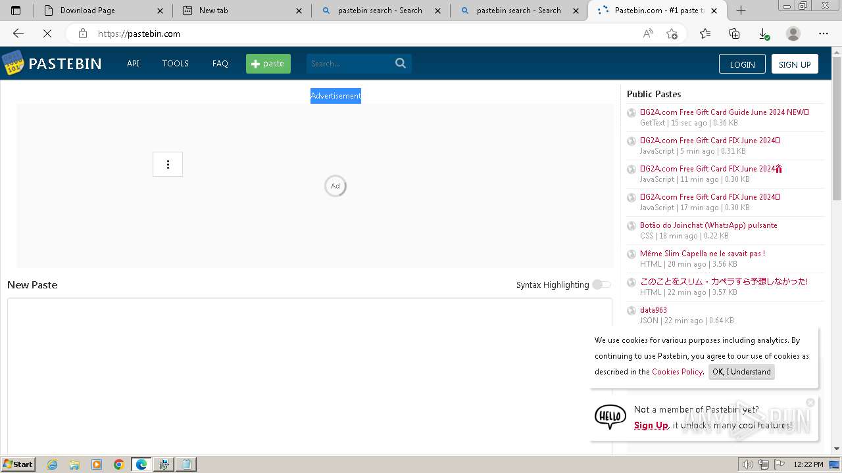Click into the New Paste text area
842x473 pixels.
[x=309, y=376]
